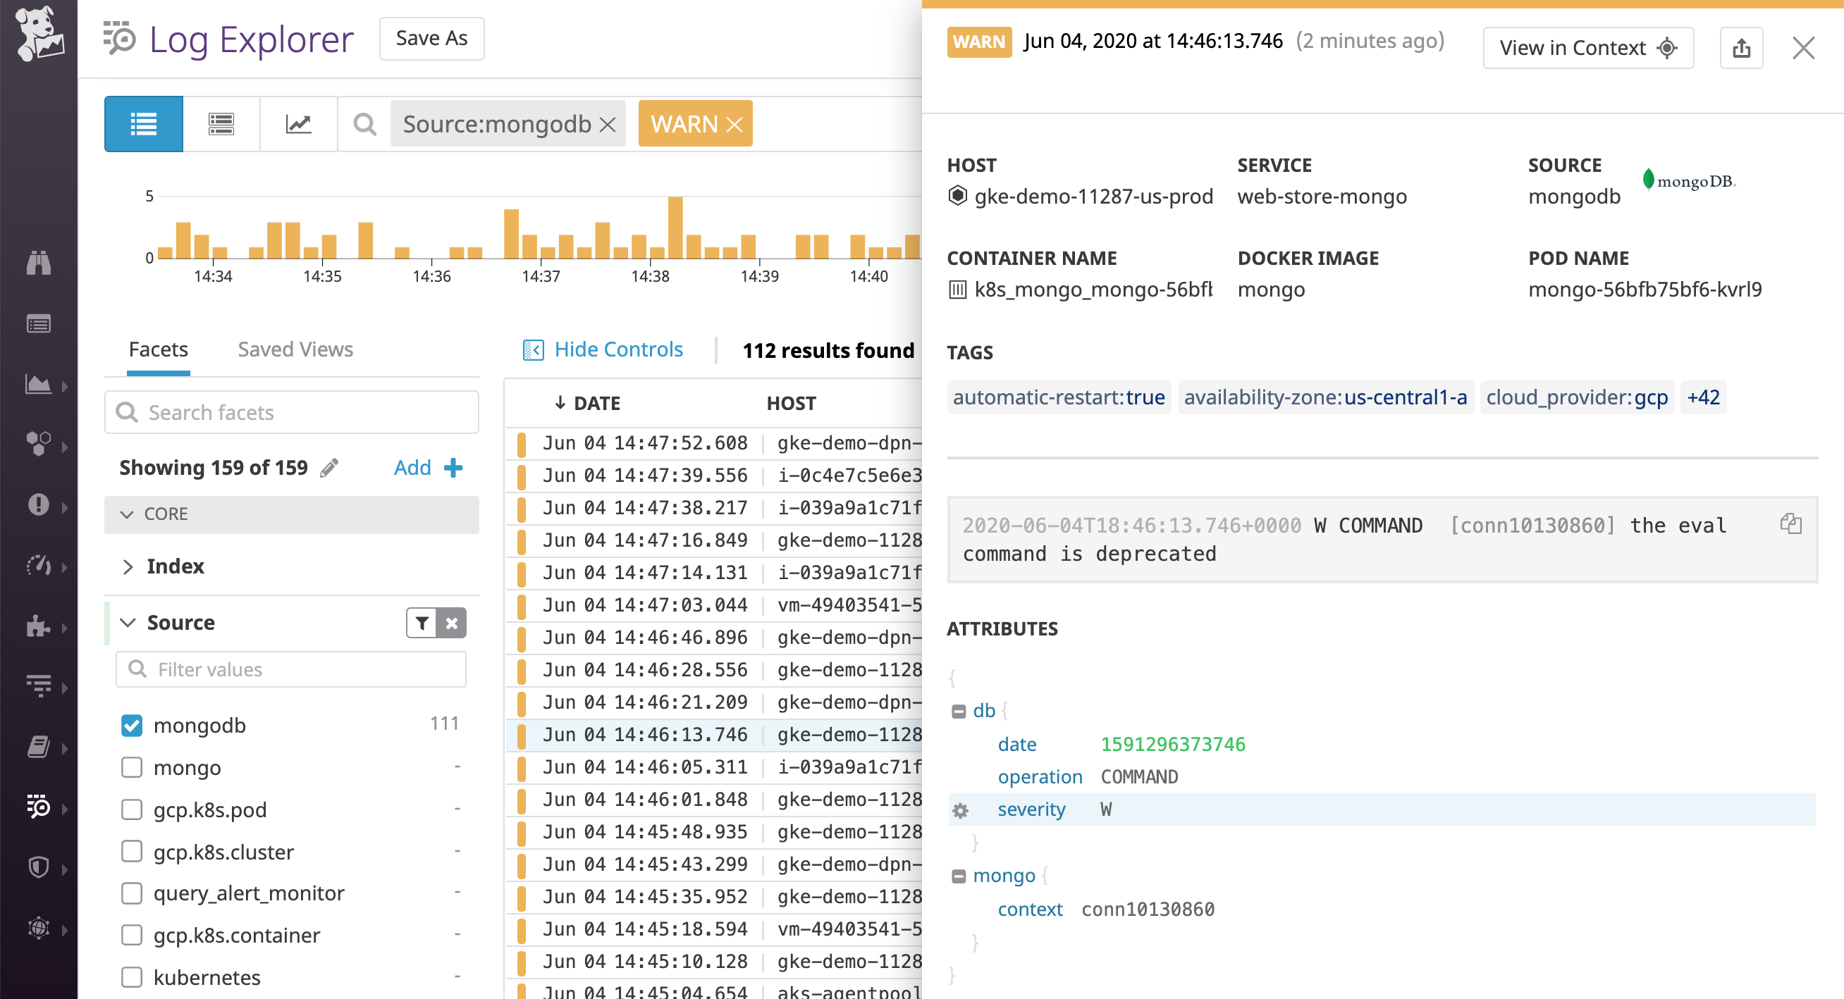Open the Dashboards graph icon in sidebar
The height and width of the screenshot is (999, 1844).
click(x=39, y=385)
